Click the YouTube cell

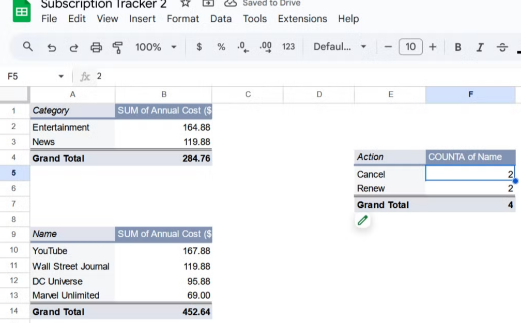72,251
